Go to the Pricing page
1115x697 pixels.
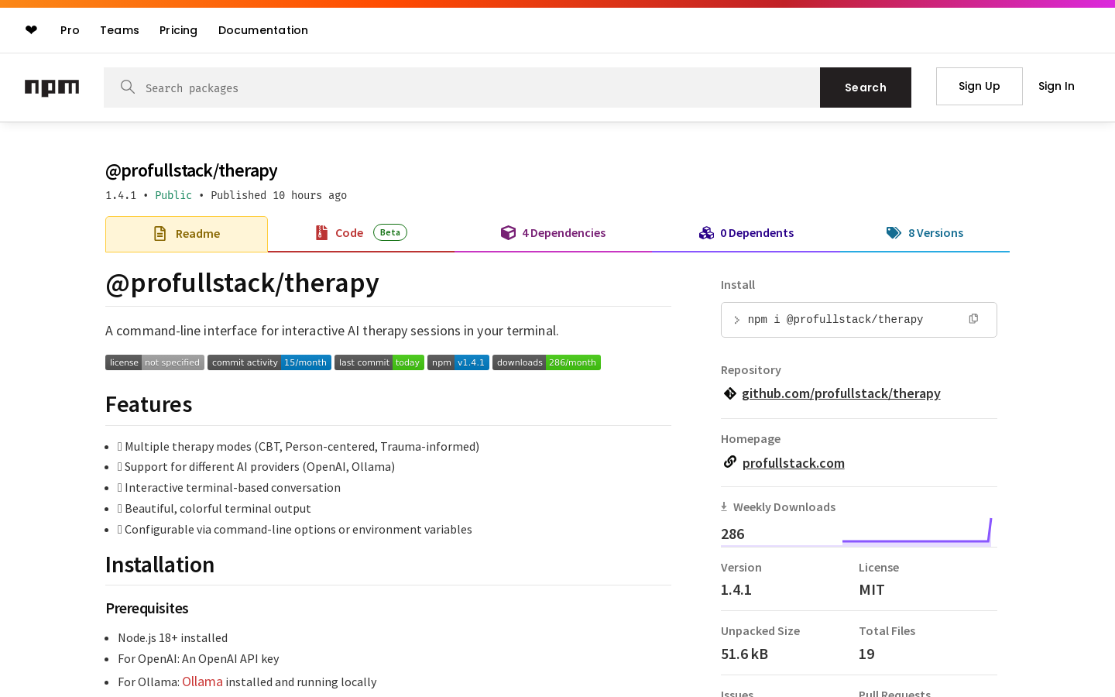click(x=178, y=30)
